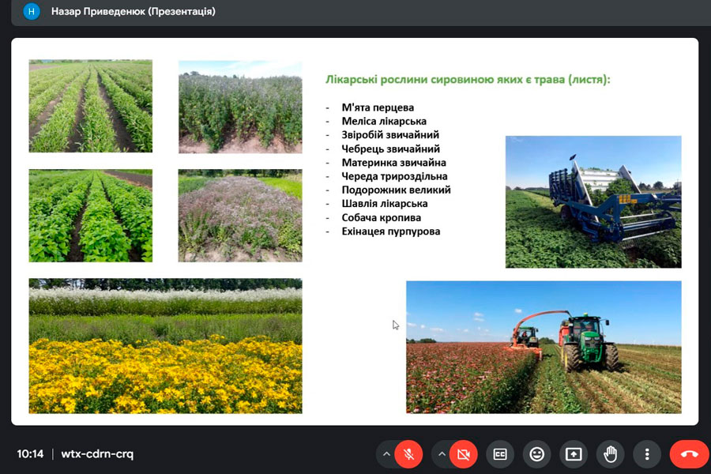Click the list item 'Ехінацея пурпурова'
Image resolution: width=711 pixels, height=474 pixels.
coord(391,231)
